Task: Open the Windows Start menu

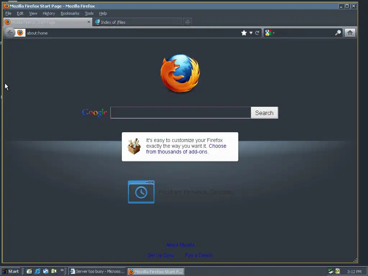Action: click(10, 271)
